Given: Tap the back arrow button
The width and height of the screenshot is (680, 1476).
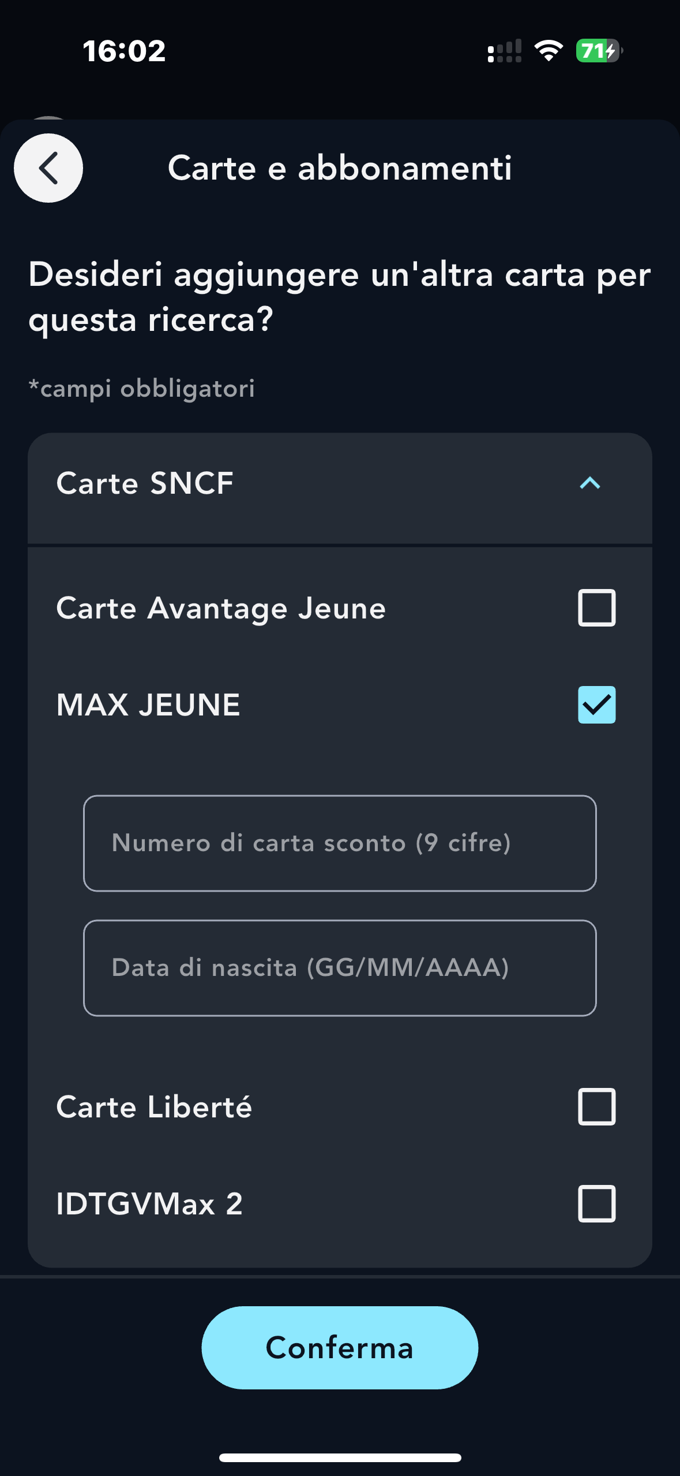Looking at the screenshot, I should pyautogui.click(x=48, y=168).
